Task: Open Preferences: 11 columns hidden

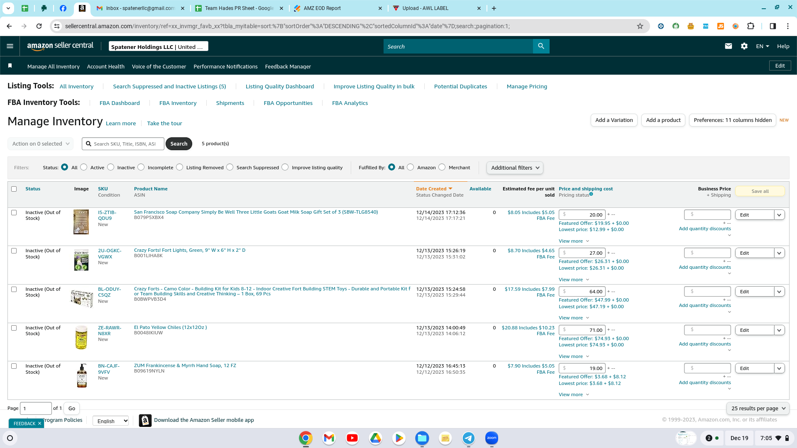Action: click(733, 120)
